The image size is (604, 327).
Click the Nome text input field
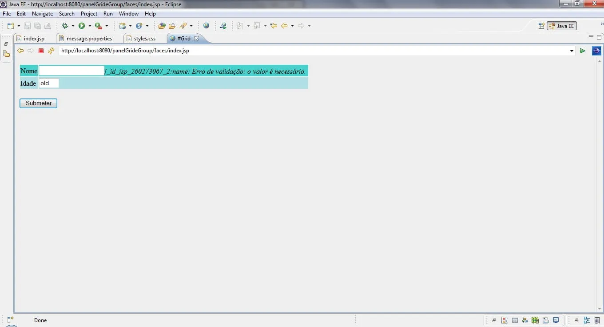[x=72, y=71]
